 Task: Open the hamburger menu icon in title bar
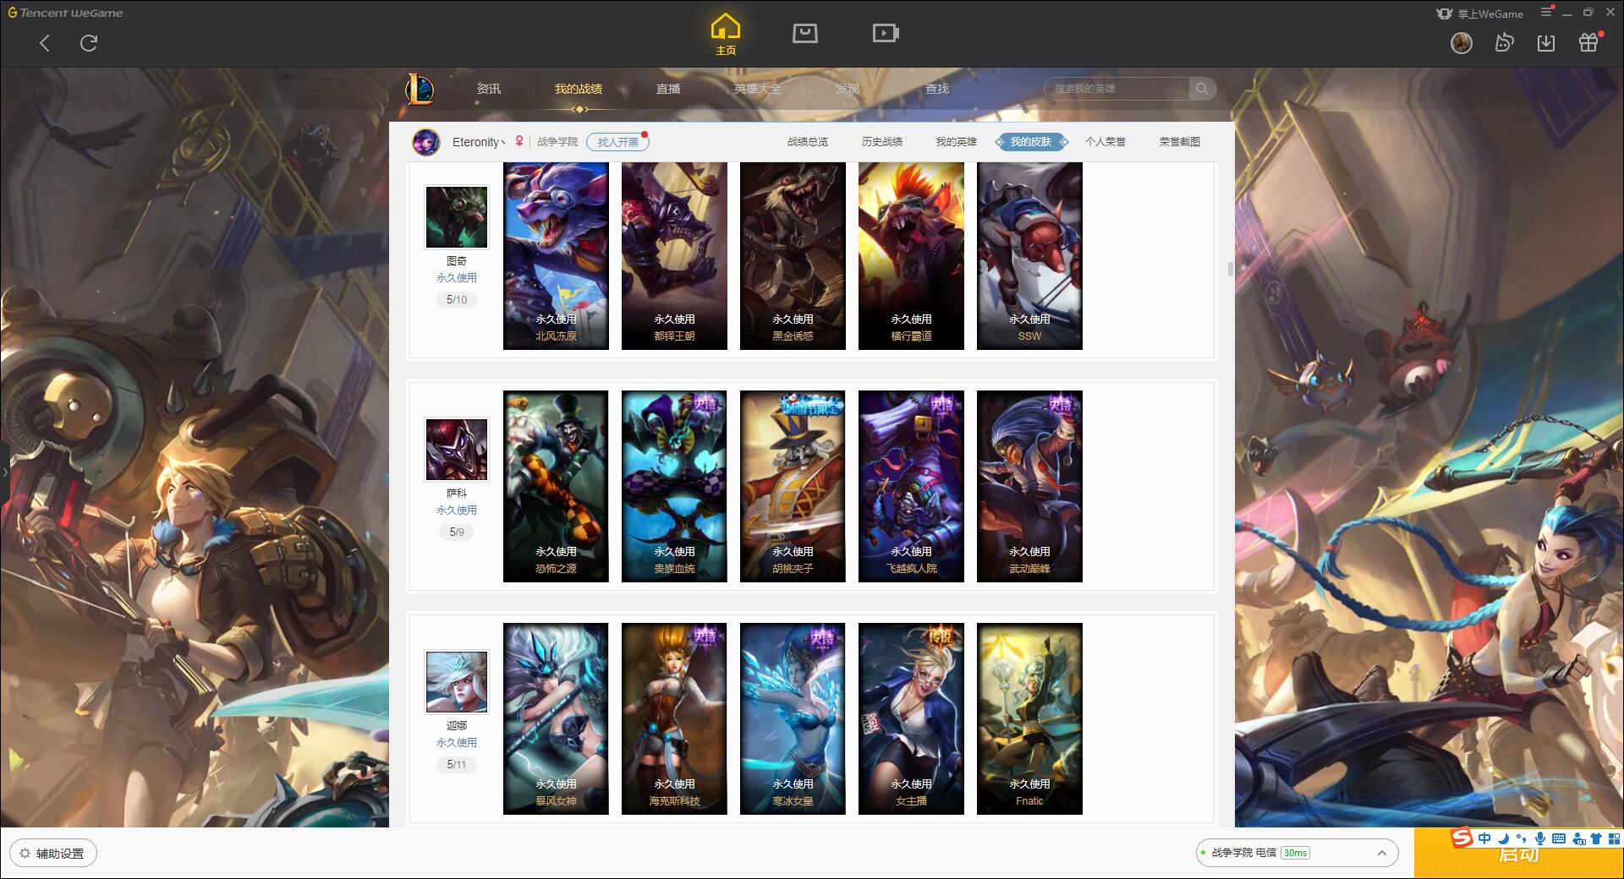coord(1546,12)
